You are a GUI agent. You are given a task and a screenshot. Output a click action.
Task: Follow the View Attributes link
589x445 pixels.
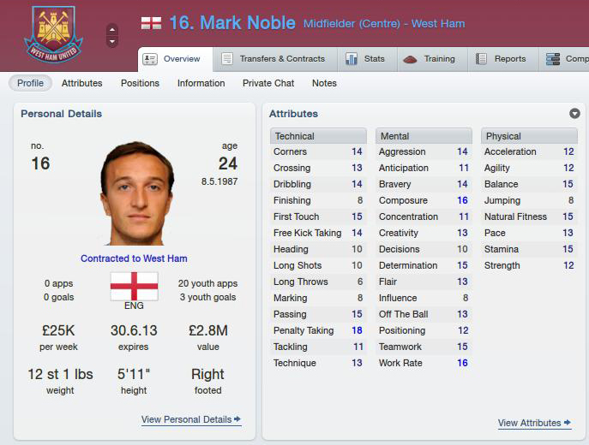tap(534, 423)
